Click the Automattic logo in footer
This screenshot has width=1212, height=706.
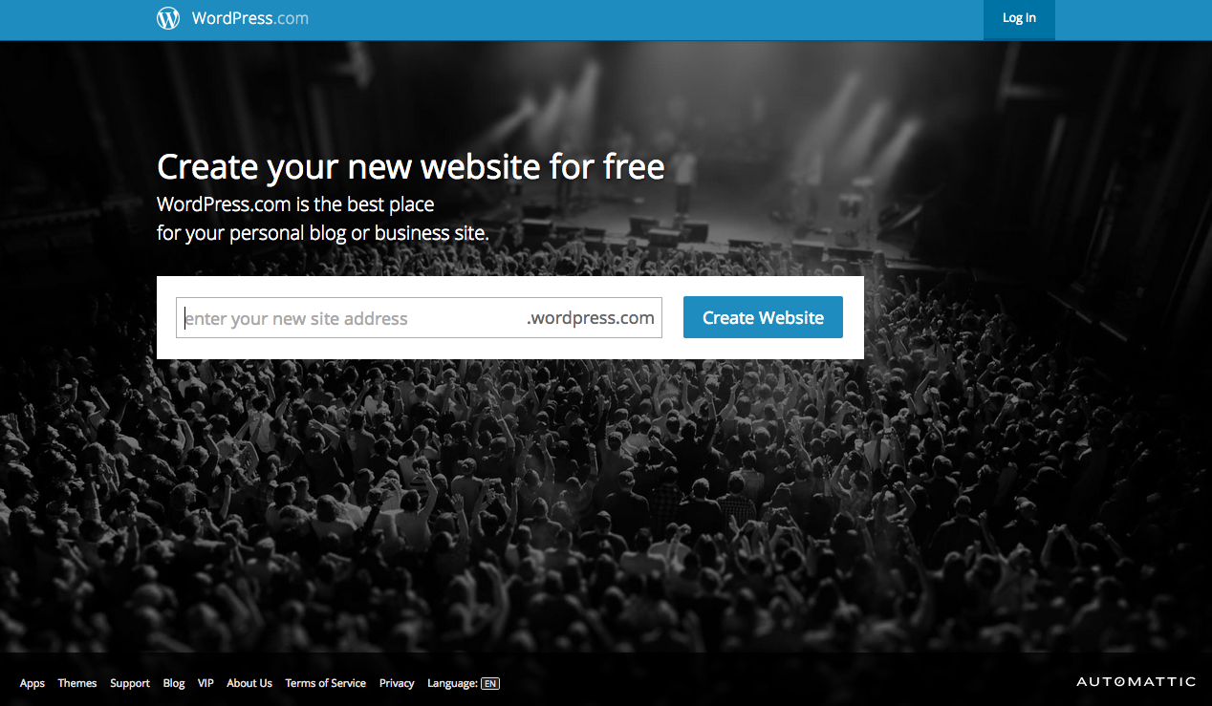point(1136,682)
